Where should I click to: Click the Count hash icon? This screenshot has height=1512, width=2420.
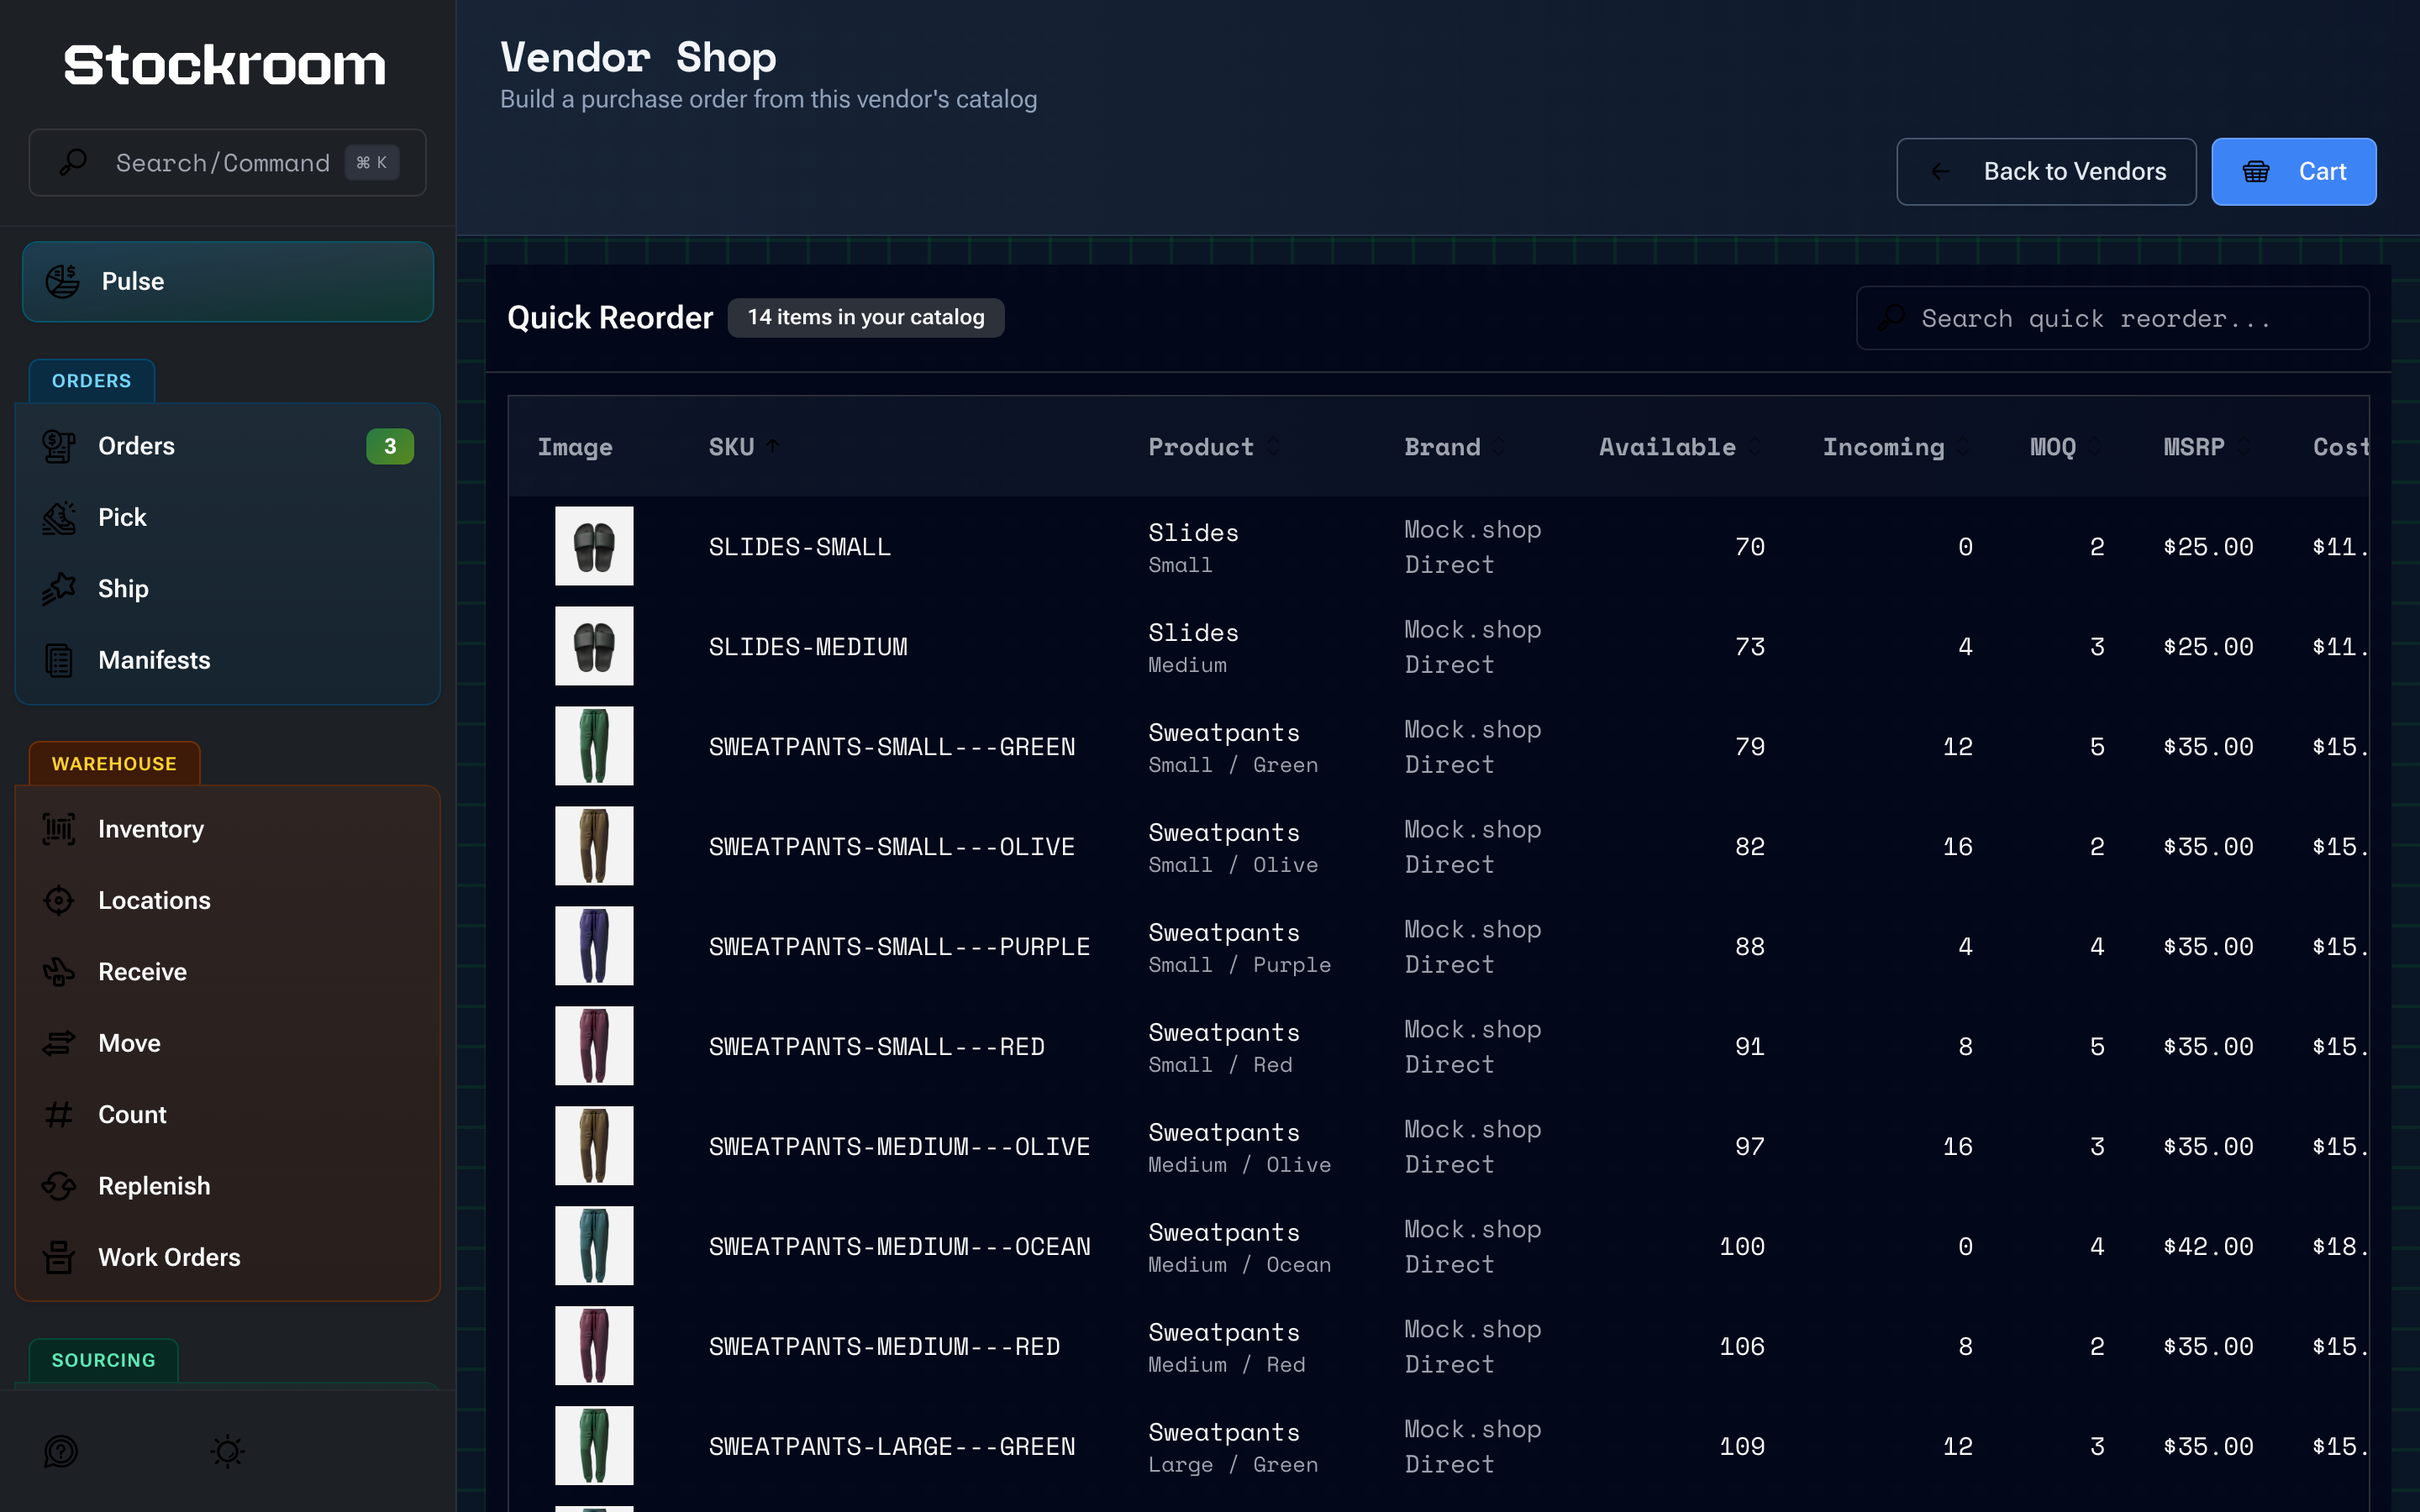click(x=59, y=1114)
